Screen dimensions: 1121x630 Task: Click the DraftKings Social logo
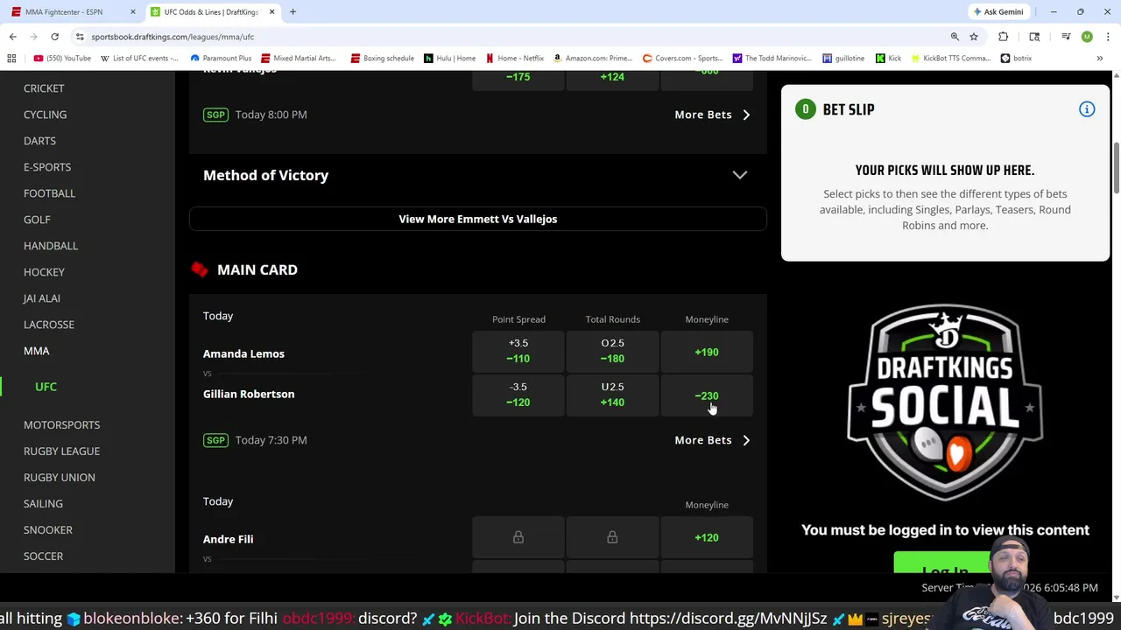click(945, 402)
